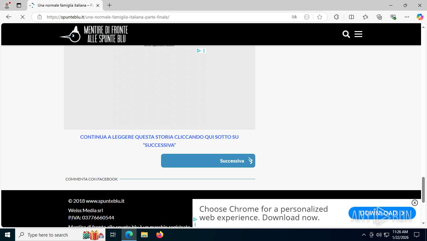Open the volume control tray icon
427x241 pixels.
pos(379,235)
